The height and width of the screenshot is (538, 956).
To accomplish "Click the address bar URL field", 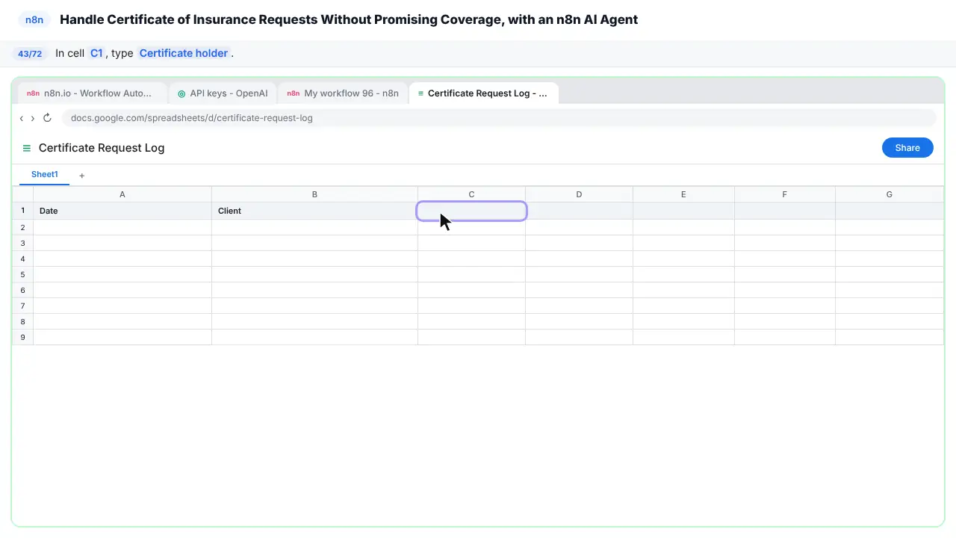I will [x=499, y=118].
